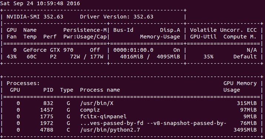Image resolution: width=265 pixels, height=139 pixels.
Task: Click the Default compute mode text
Action: pyautogui.click(x=245, y=57)
